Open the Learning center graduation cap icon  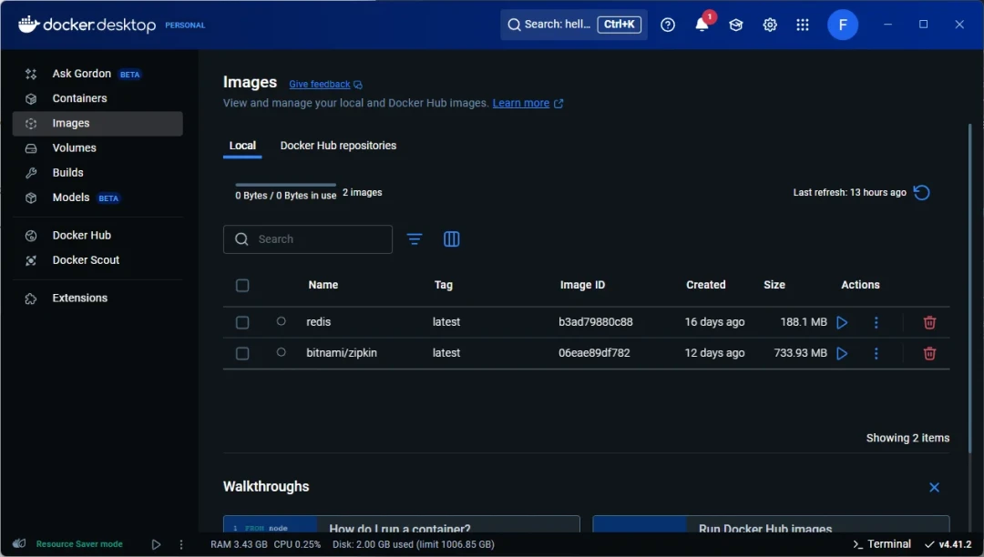tap(735, 25)
